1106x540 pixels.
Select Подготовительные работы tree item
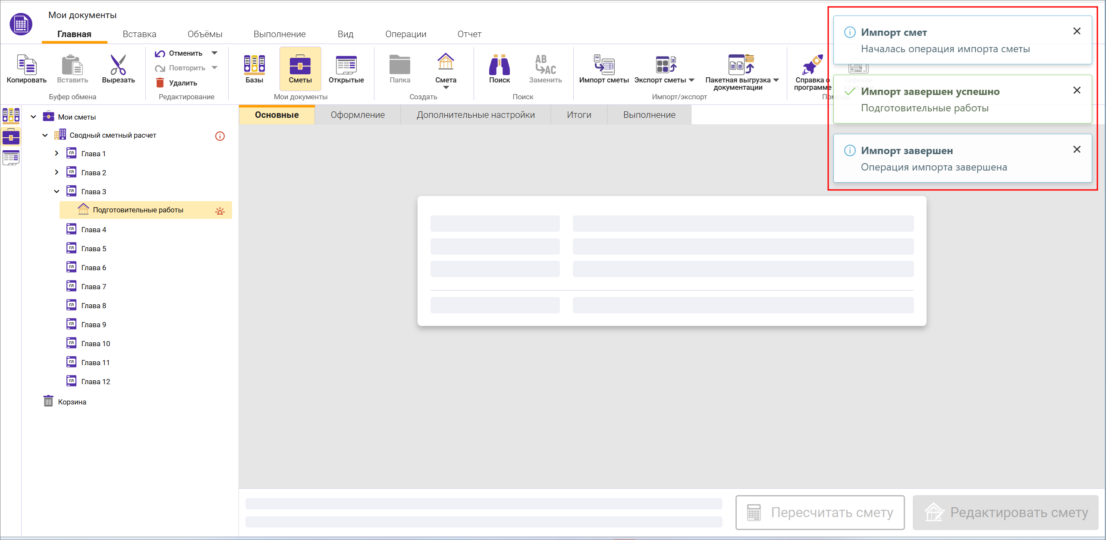(138, 210)
